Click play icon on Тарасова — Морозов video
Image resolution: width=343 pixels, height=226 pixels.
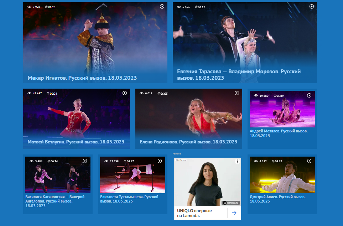coord(312,6)
